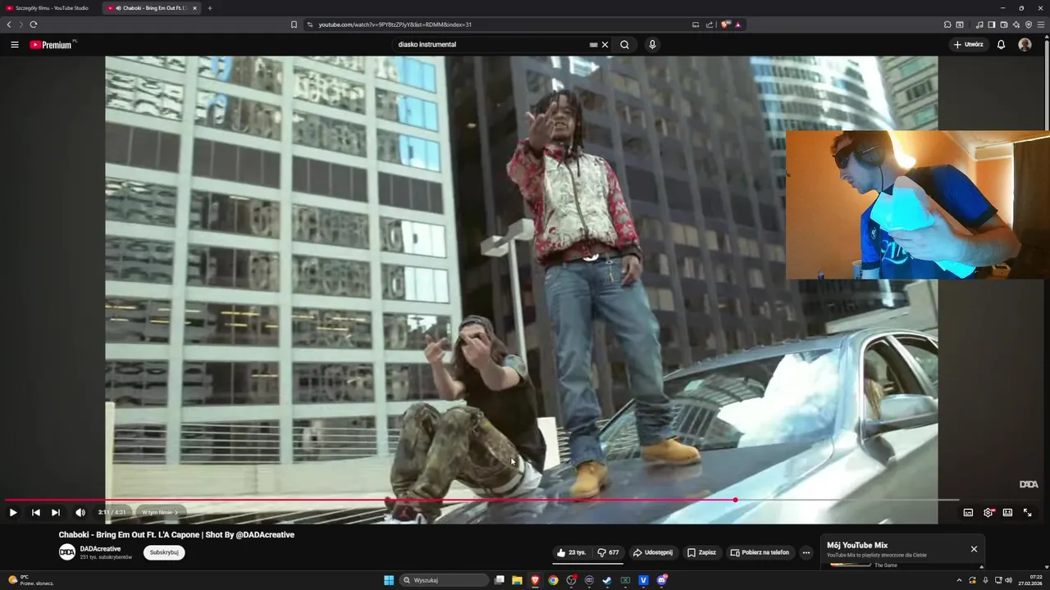
Task: Close the Chaboki browser tab
Action: [x=194, y=8]
